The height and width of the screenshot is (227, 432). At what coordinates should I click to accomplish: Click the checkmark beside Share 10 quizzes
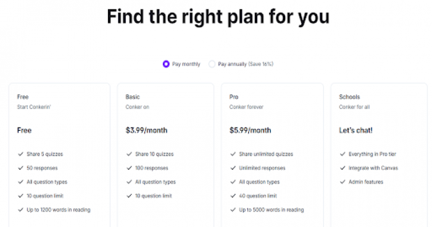click(129, 154)
